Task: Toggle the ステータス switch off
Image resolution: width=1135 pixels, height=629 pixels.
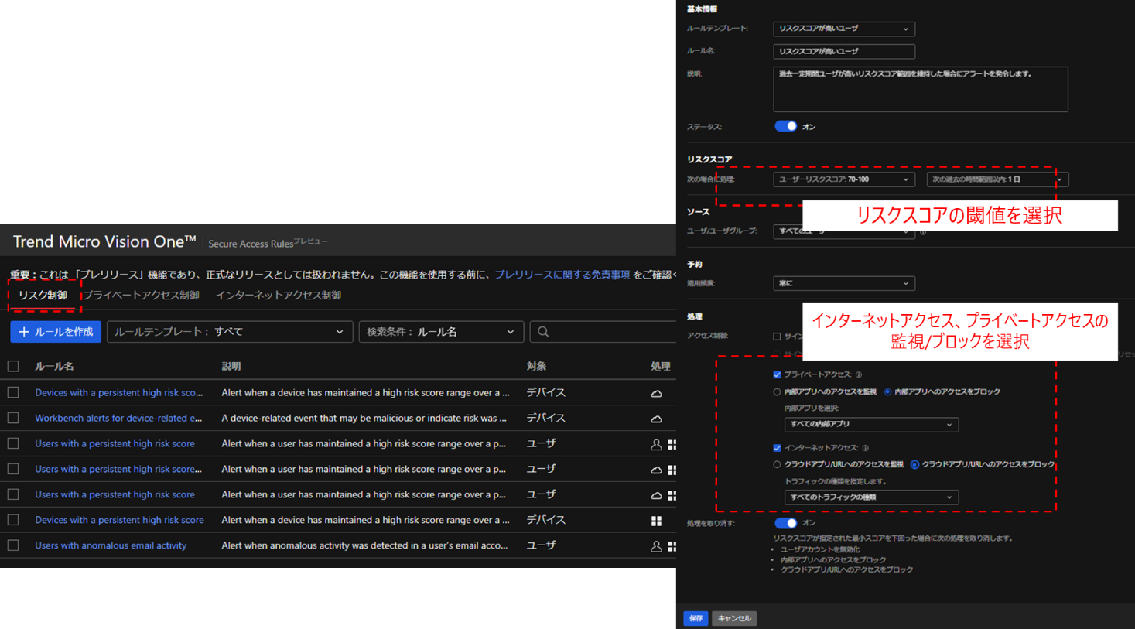Action: [785, 126]
